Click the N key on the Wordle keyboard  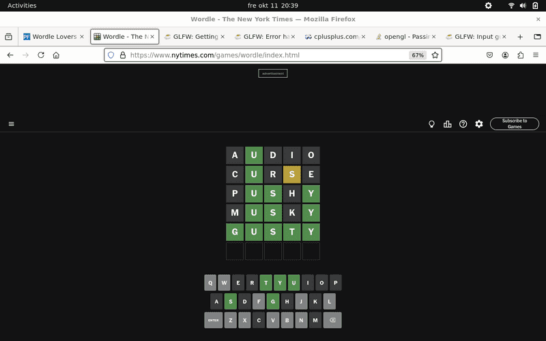(301, 320)
